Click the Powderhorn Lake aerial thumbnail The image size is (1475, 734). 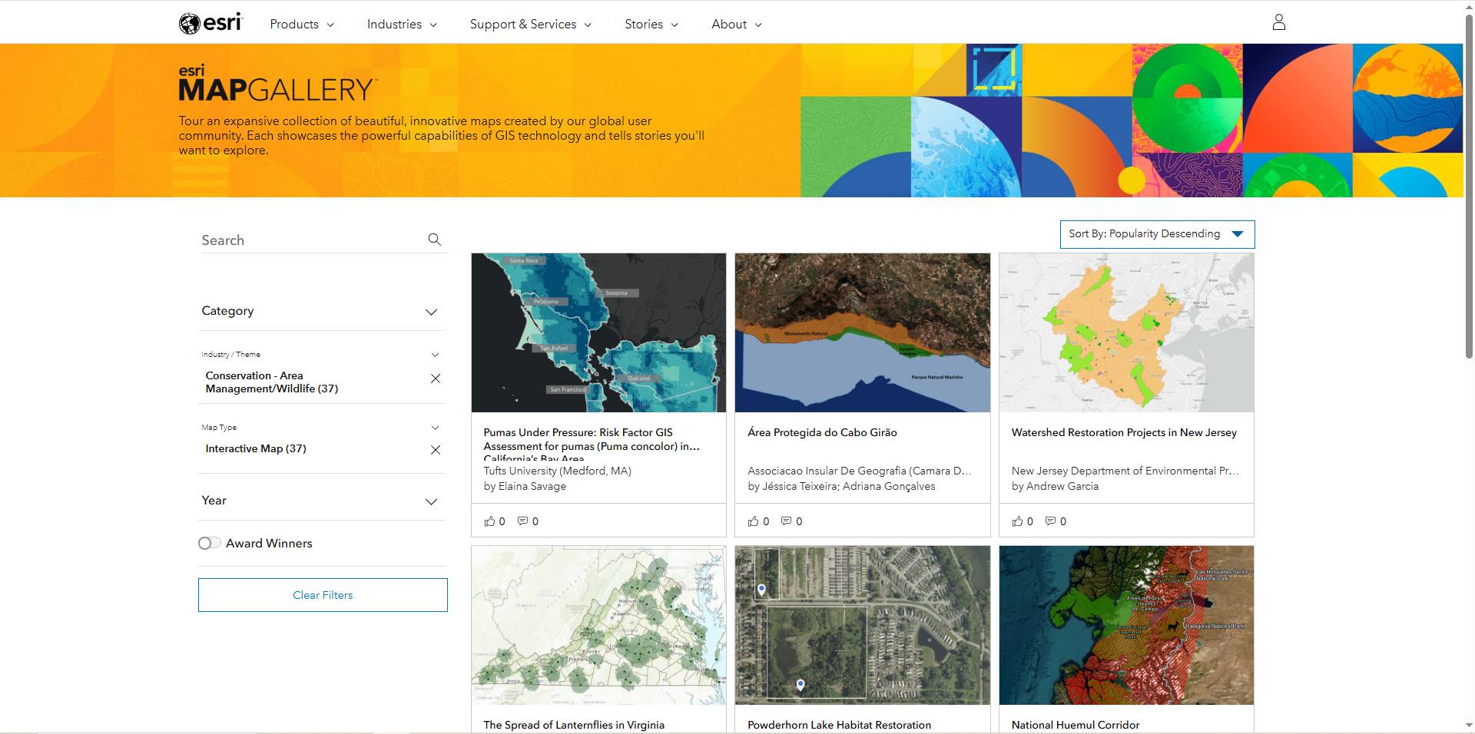pyautogui.click(x=862, y=625)
